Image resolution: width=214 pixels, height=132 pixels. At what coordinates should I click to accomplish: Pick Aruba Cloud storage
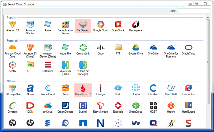click(48, 90)
